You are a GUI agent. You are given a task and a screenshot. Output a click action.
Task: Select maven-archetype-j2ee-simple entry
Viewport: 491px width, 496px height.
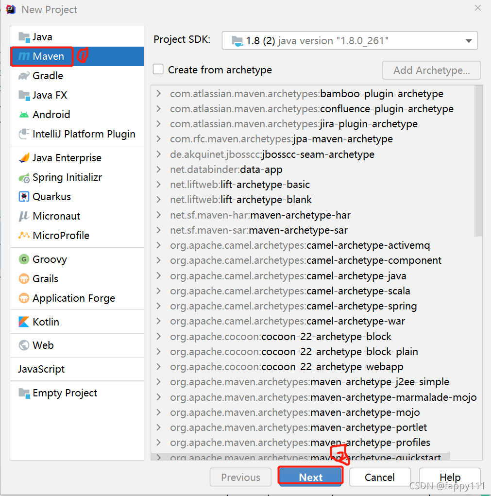click(309, 382)
